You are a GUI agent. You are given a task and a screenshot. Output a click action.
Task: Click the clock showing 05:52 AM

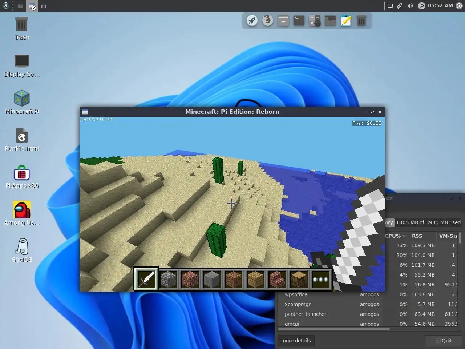[440, 5]
